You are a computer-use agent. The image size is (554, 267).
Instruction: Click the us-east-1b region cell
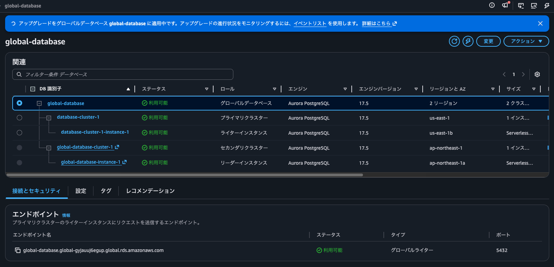[x=441, y=133]
